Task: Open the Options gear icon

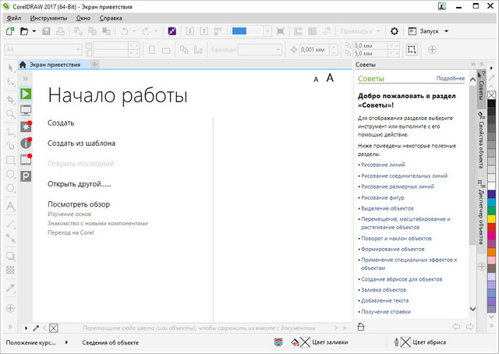Action: click(x=394, y=31)
